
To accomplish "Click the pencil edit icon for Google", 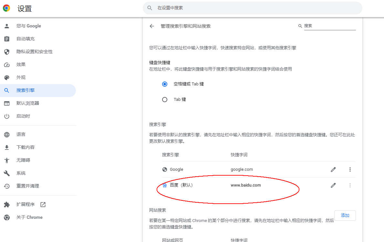I will pyautogui.click(x=333, y=169).
